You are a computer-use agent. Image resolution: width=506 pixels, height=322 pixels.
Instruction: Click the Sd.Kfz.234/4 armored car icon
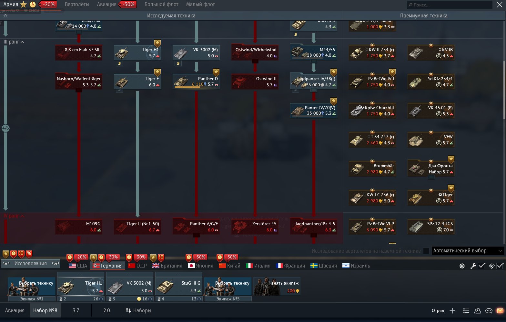tap(416, 82)
